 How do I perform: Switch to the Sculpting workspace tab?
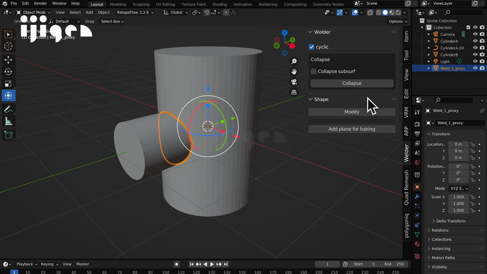click(141, 4)
